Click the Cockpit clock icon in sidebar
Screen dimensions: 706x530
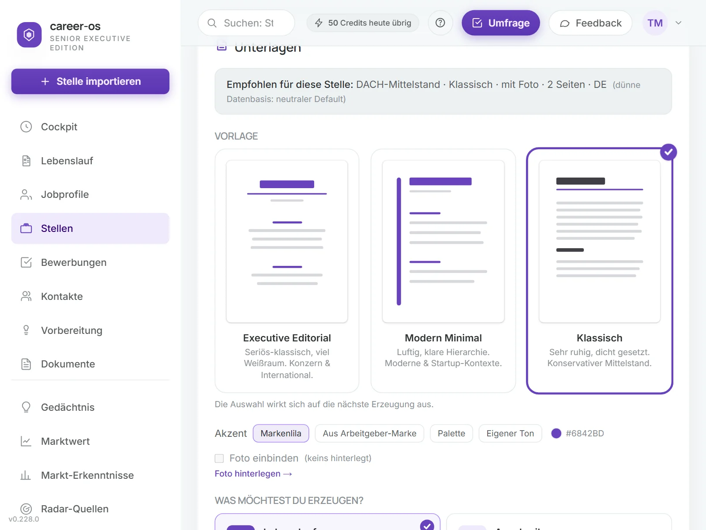pos(26,127)
